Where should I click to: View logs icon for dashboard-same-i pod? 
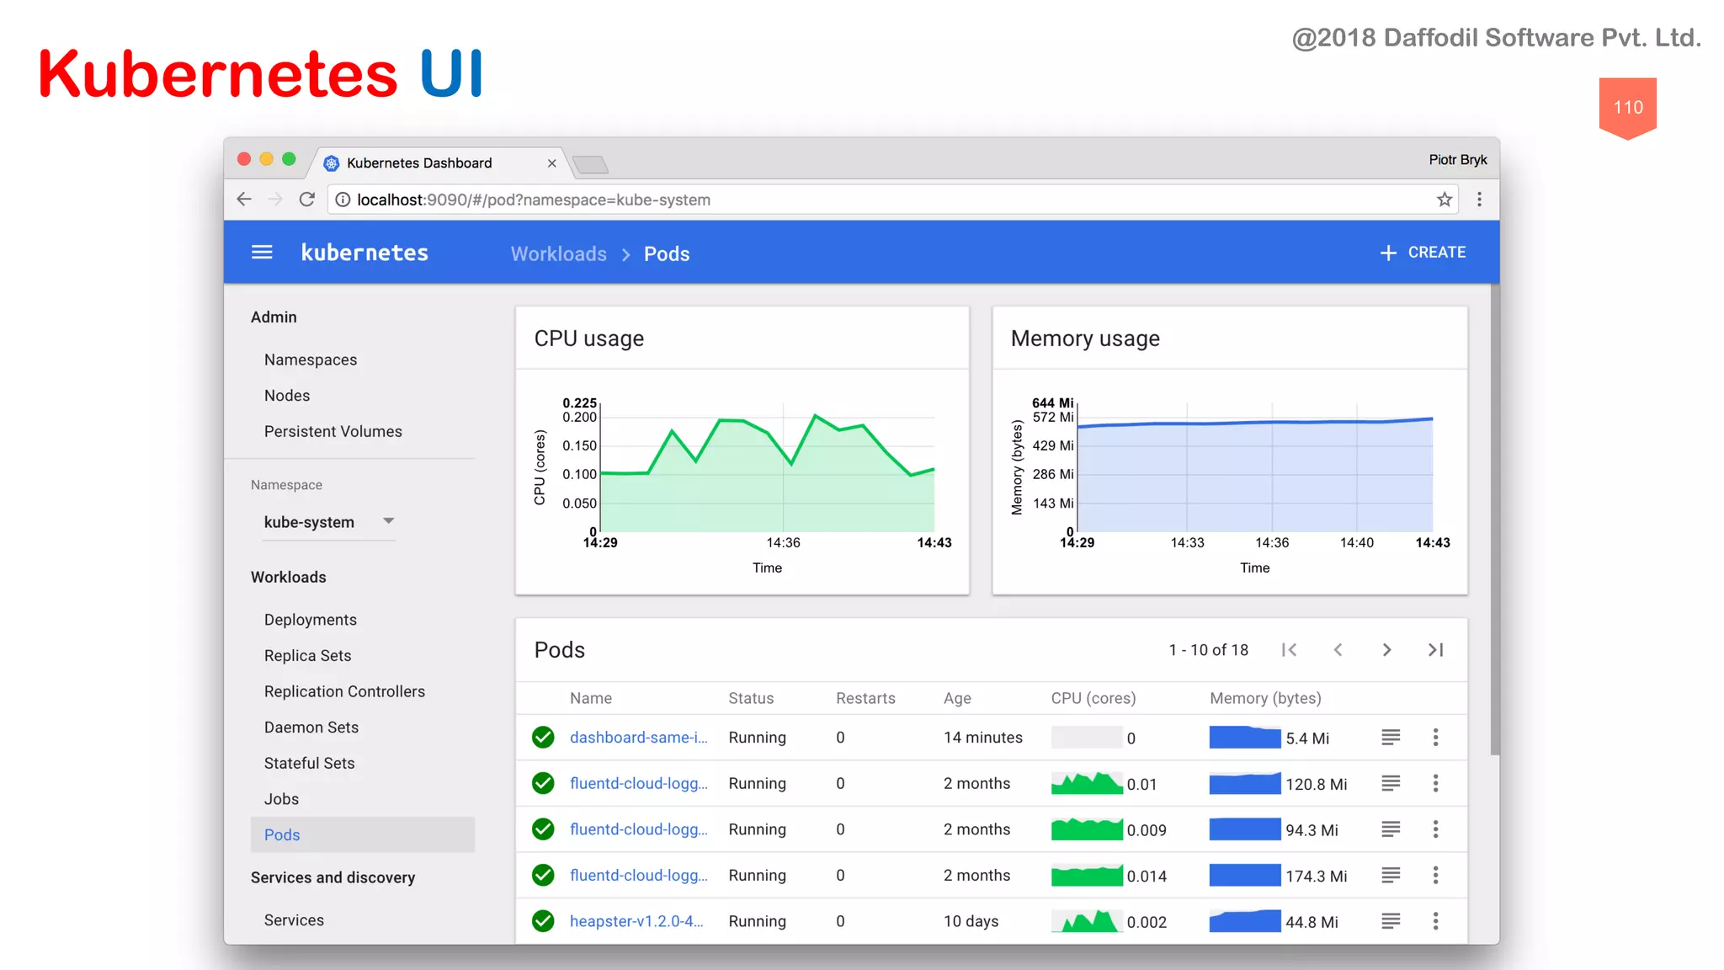[1391, 738]
